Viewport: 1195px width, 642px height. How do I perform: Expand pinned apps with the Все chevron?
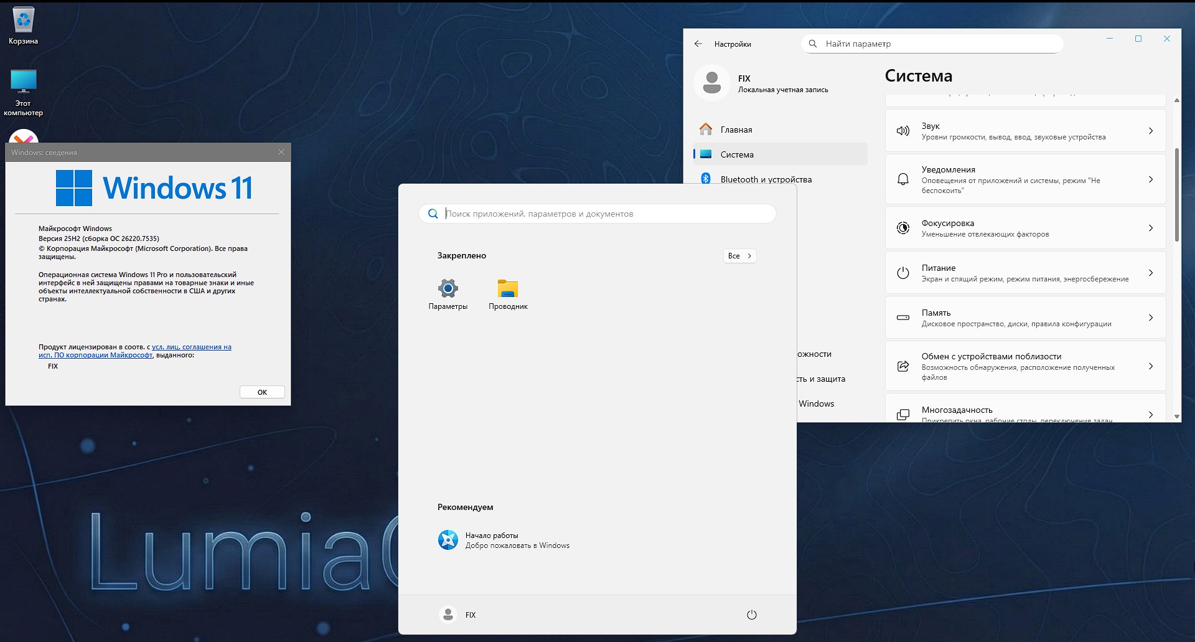click(739, 256)
